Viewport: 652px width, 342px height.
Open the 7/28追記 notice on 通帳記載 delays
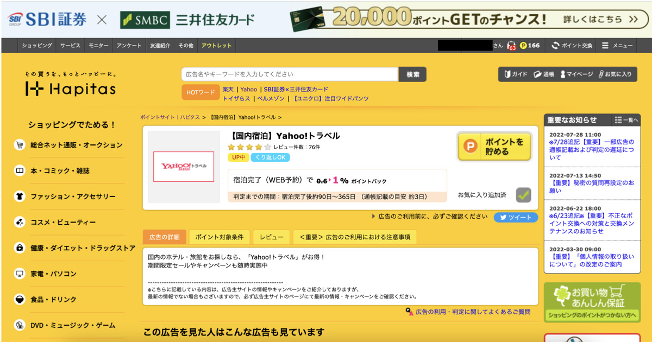(x=592, y=149)
